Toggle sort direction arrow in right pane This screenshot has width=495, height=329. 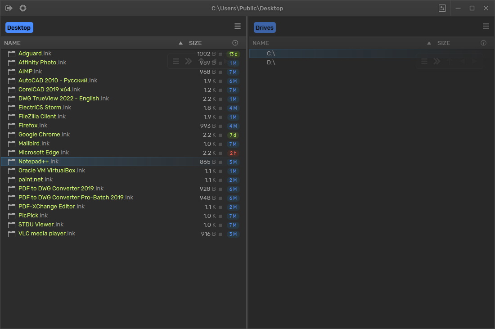[429, 43]
